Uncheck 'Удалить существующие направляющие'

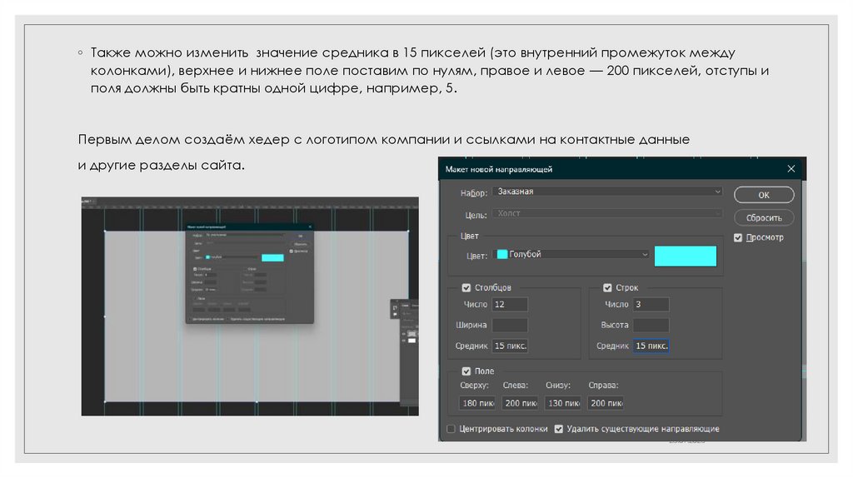coord(559,429)
